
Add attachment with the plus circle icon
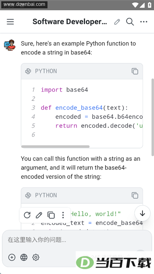coord(12,257)
